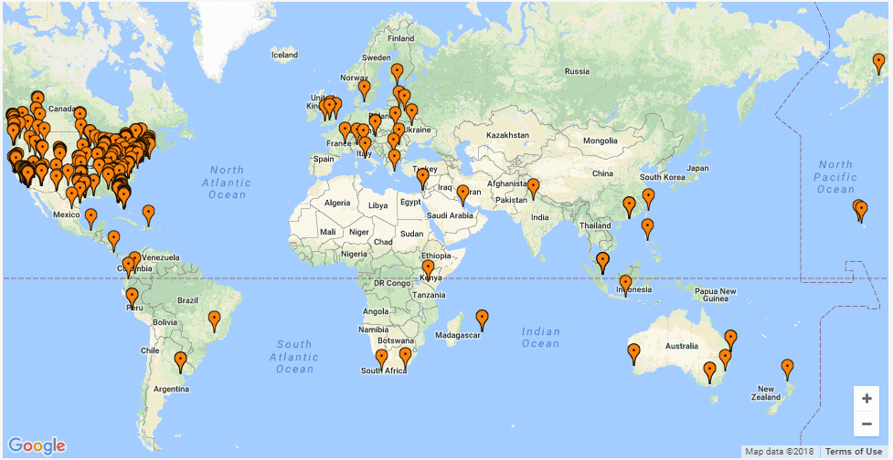
Task: Select the marker in Brazil
Action: pyautogui.click(x=214, y=320)
